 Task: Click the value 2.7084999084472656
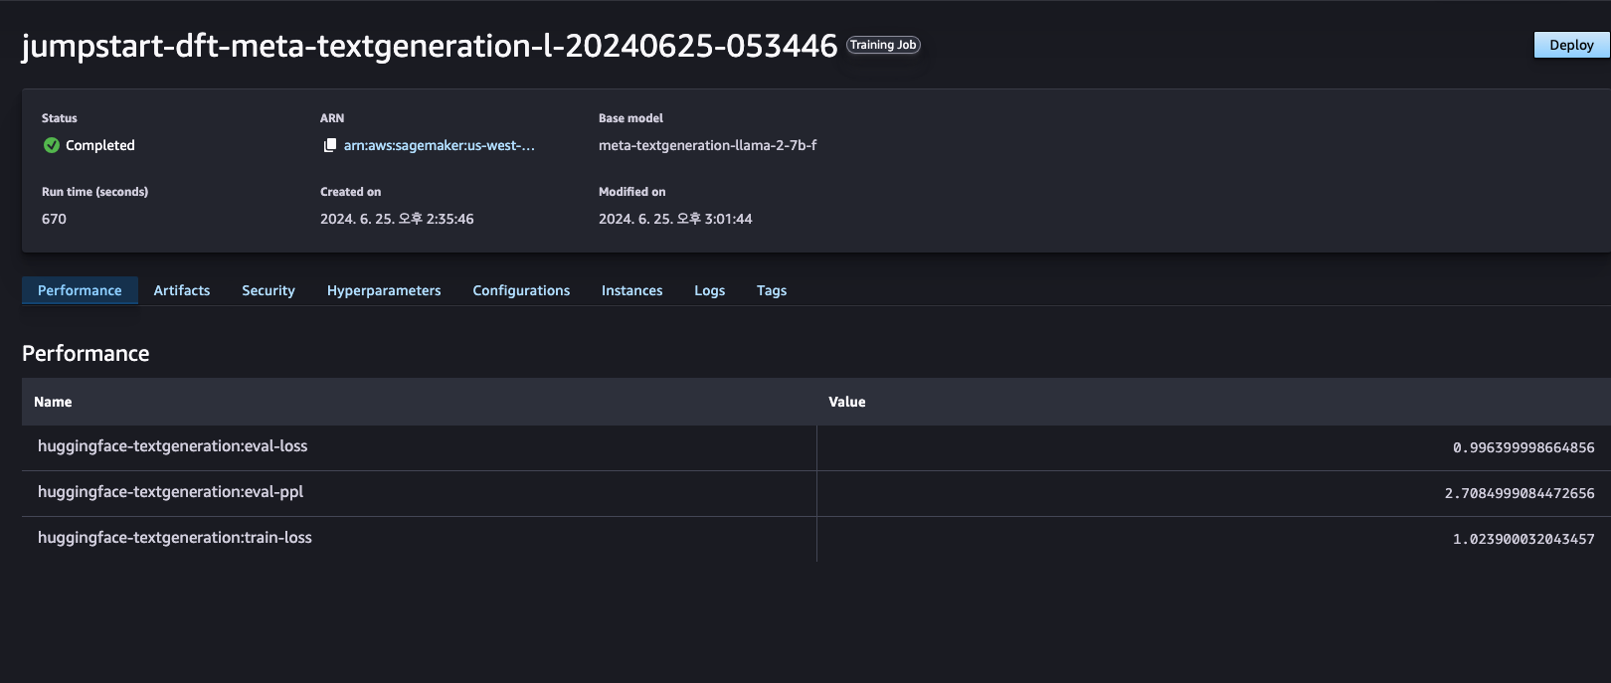coord(1520,493)
